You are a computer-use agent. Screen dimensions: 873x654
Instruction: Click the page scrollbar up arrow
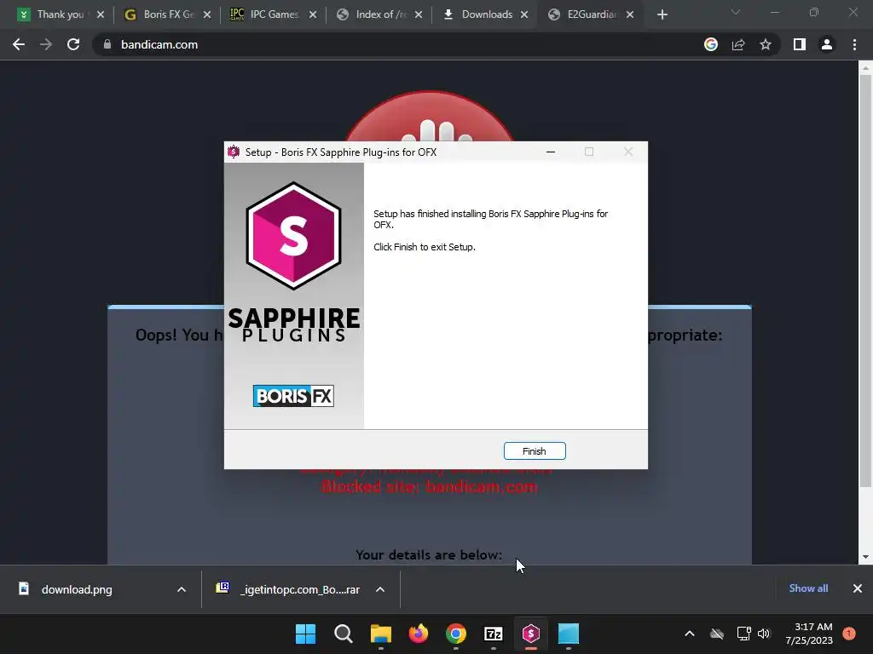(865, 68)
